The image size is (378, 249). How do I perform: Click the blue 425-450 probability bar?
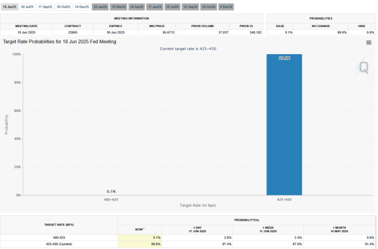[284, 124]
